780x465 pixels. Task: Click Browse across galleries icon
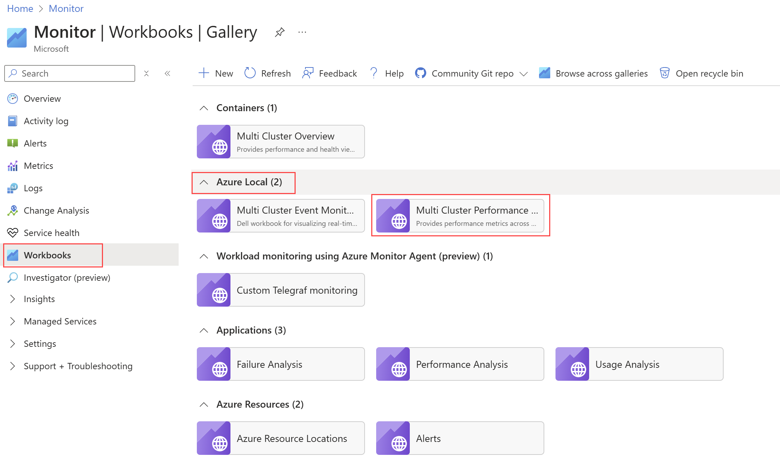click(x=545, y=73)
